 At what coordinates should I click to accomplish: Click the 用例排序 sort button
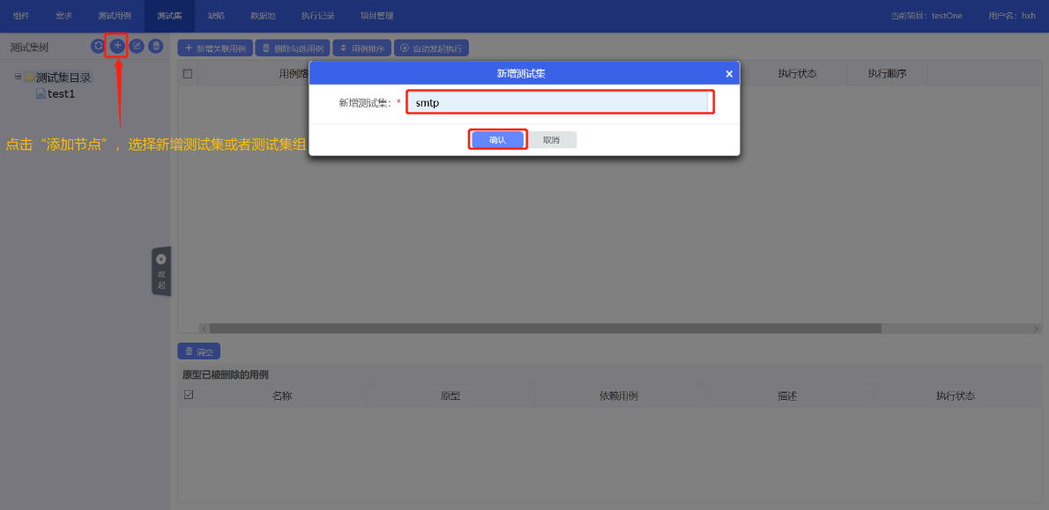[361, 48]
